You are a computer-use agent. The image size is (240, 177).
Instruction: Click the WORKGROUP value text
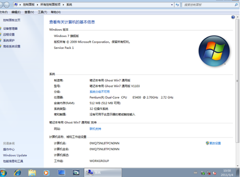(x=99, y=161)
